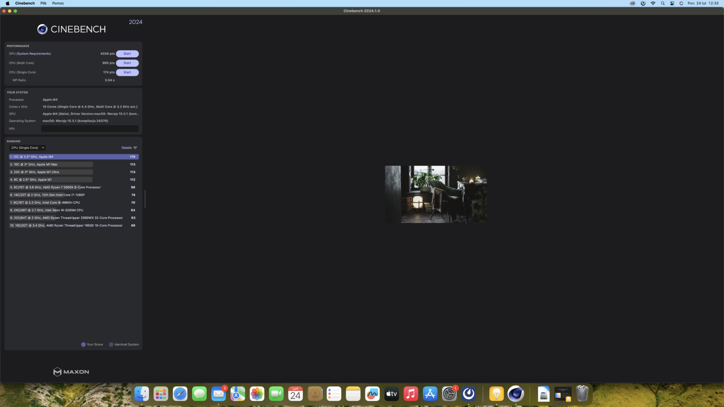
Task: Click the Siri icon in menu bar
Action: (681, 3)
